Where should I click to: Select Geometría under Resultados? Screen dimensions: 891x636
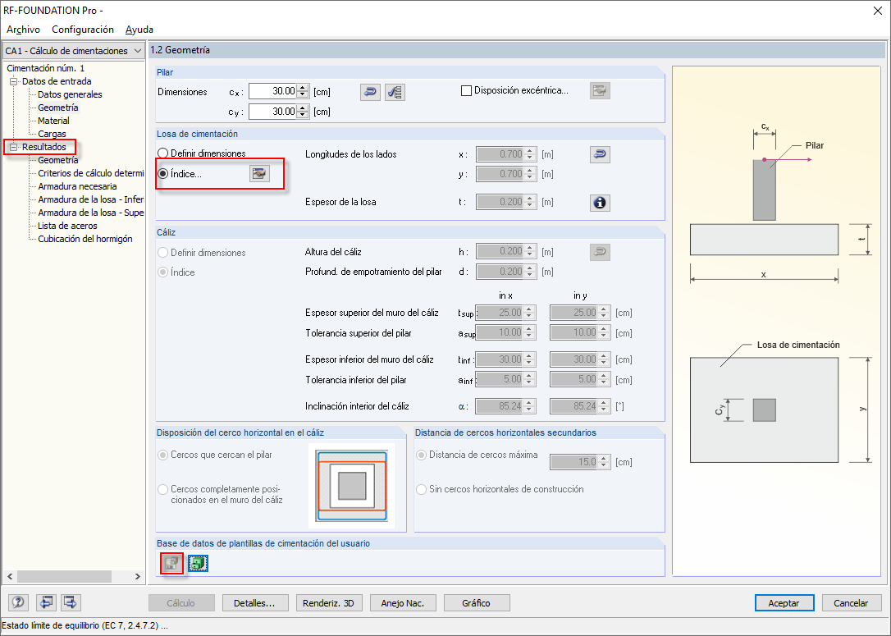tap(58, 160)
